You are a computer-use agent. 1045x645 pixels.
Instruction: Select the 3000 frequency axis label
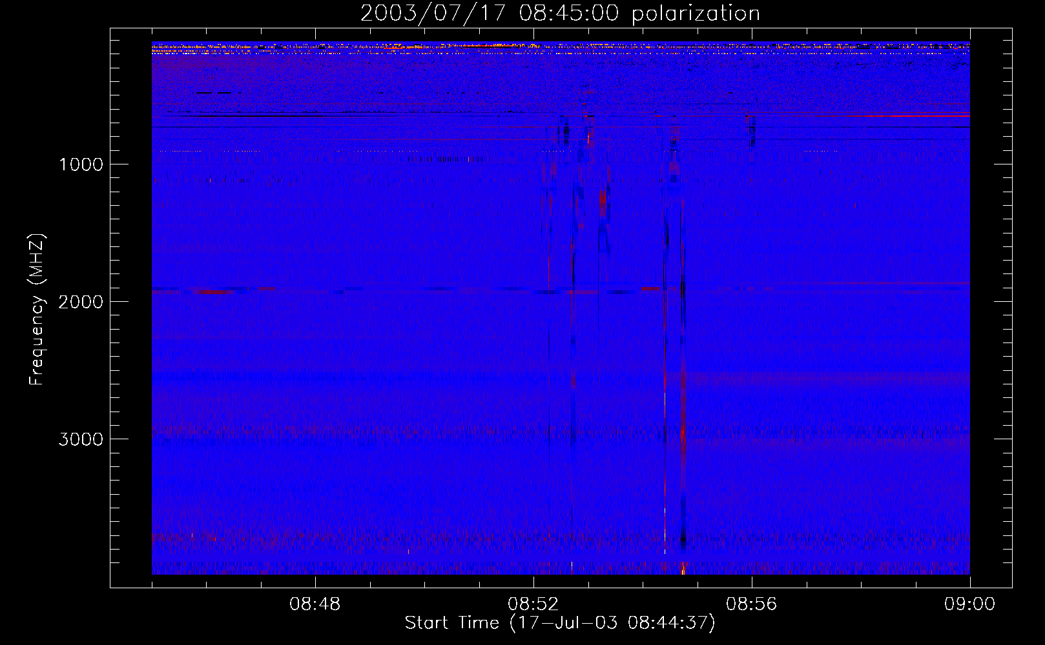[x=81, y=439]
